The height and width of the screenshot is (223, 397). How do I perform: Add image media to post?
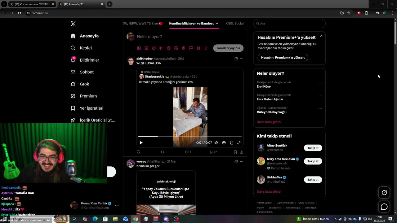click(x=139, y=48)
